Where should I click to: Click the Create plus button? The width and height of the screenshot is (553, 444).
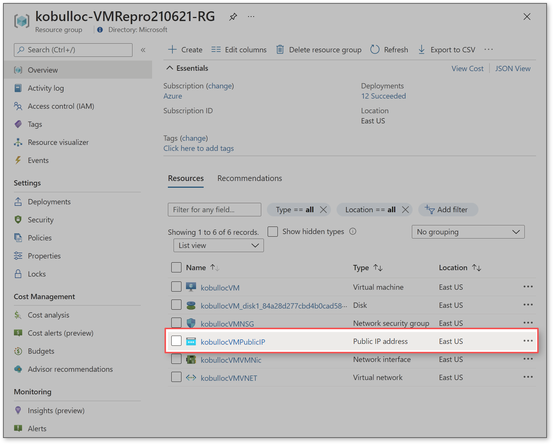(x=185, y=50)
